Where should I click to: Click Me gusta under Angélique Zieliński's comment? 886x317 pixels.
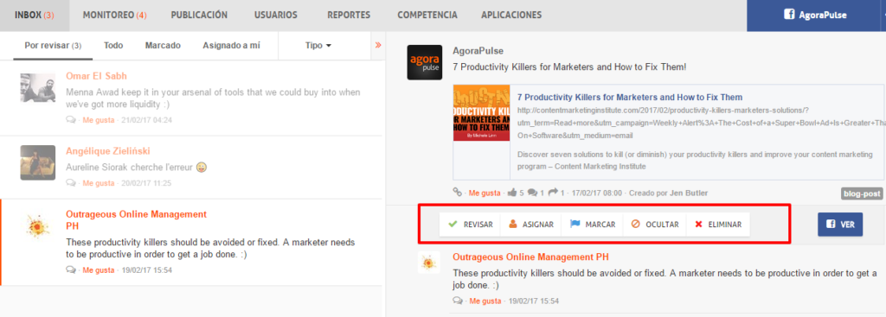[99, 183]
